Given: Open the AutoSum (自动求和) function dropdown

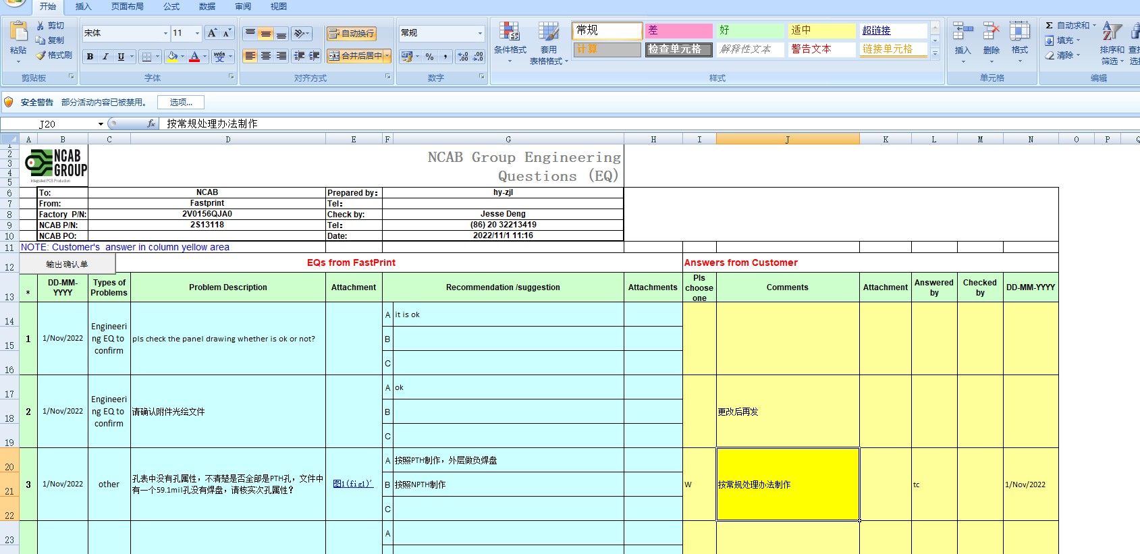Looking at the screenshot, I should [1094, 26].
